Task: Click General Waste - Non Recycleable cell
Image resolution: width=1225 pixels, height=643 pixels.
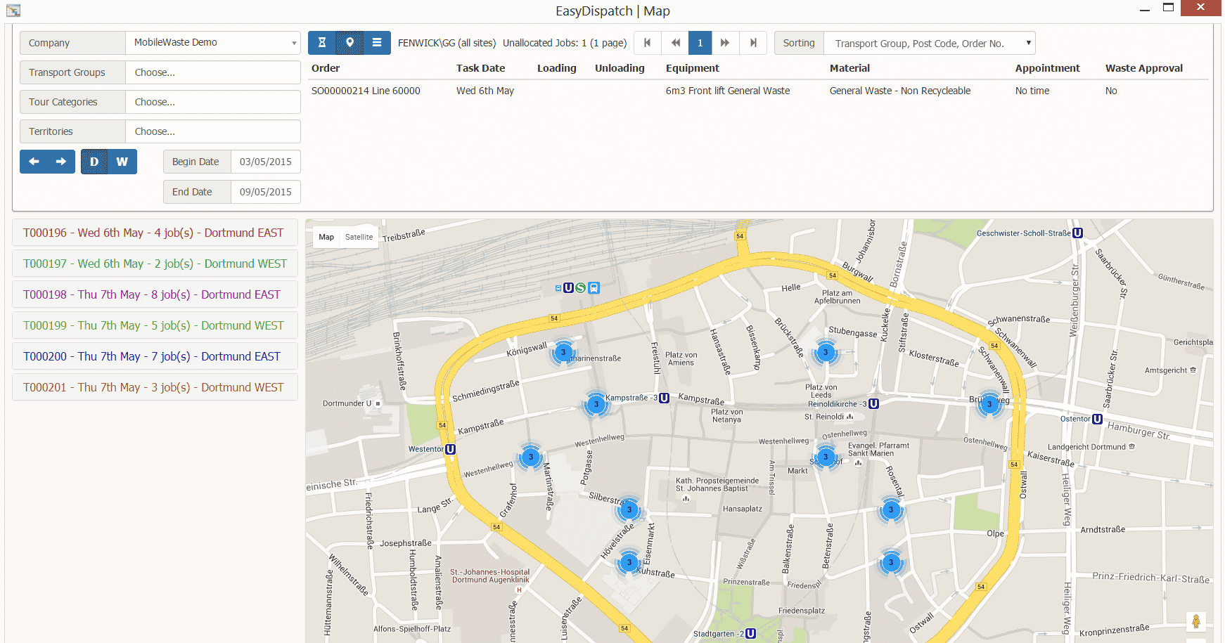Action: [x=900, y=91]
